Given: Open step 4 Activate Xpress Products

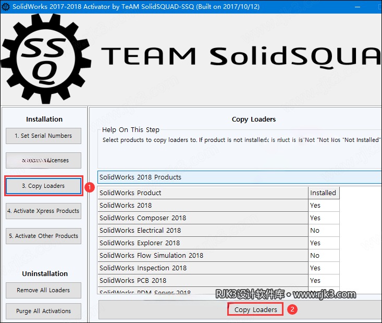Looking at the screenshot, I should pyautogui.click(x=43, y=211).
